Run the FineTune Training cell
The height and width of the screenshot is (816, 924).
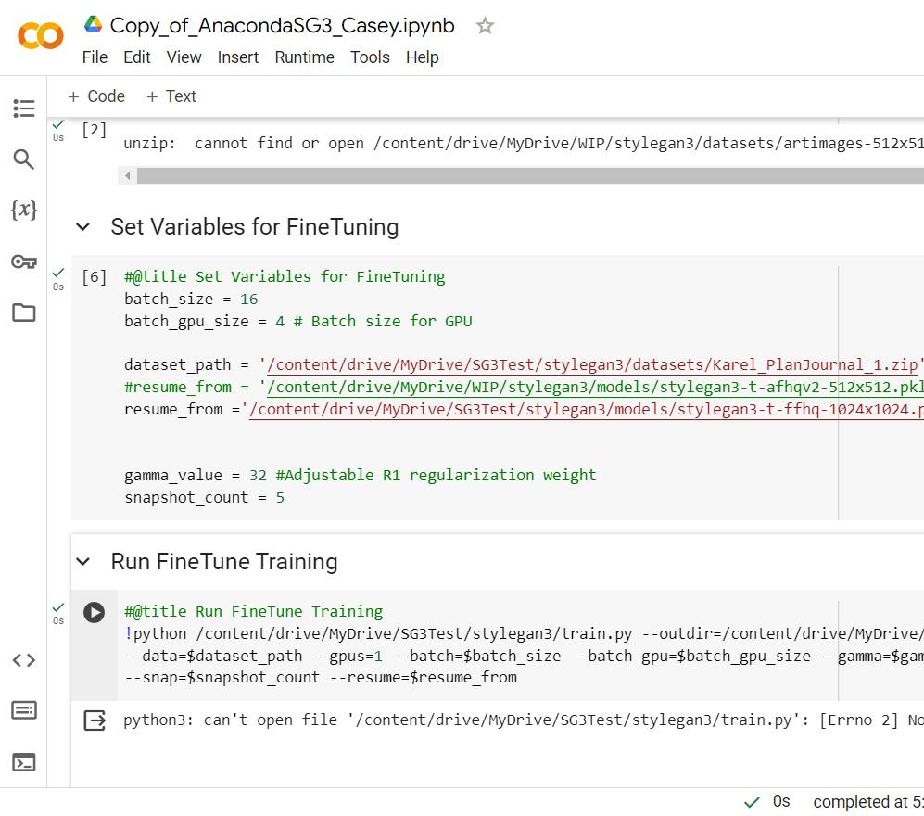[x=94, y=612]
